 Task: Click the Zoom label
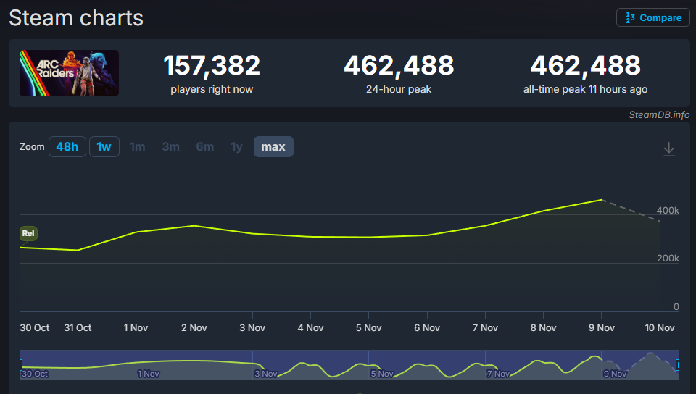click(32, 147)
